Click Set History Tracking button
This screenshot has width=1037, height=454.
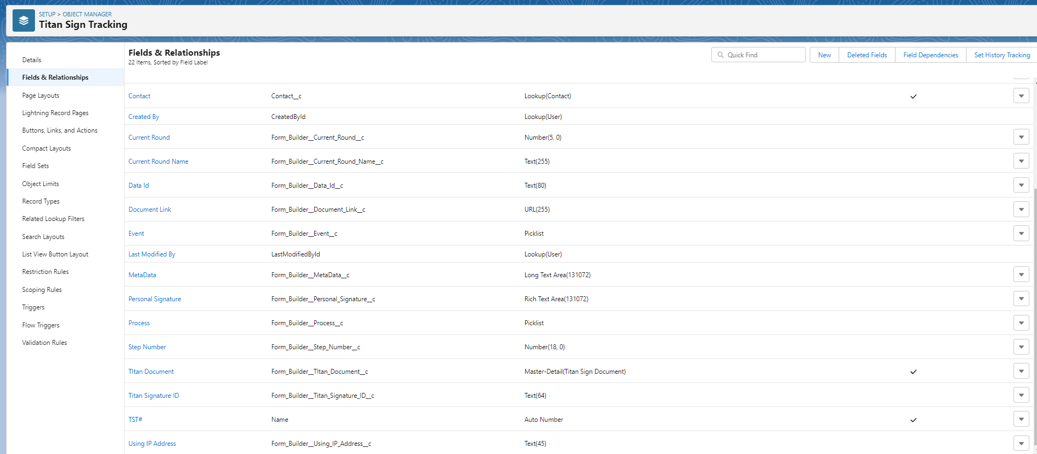(x=1002, y=55)
